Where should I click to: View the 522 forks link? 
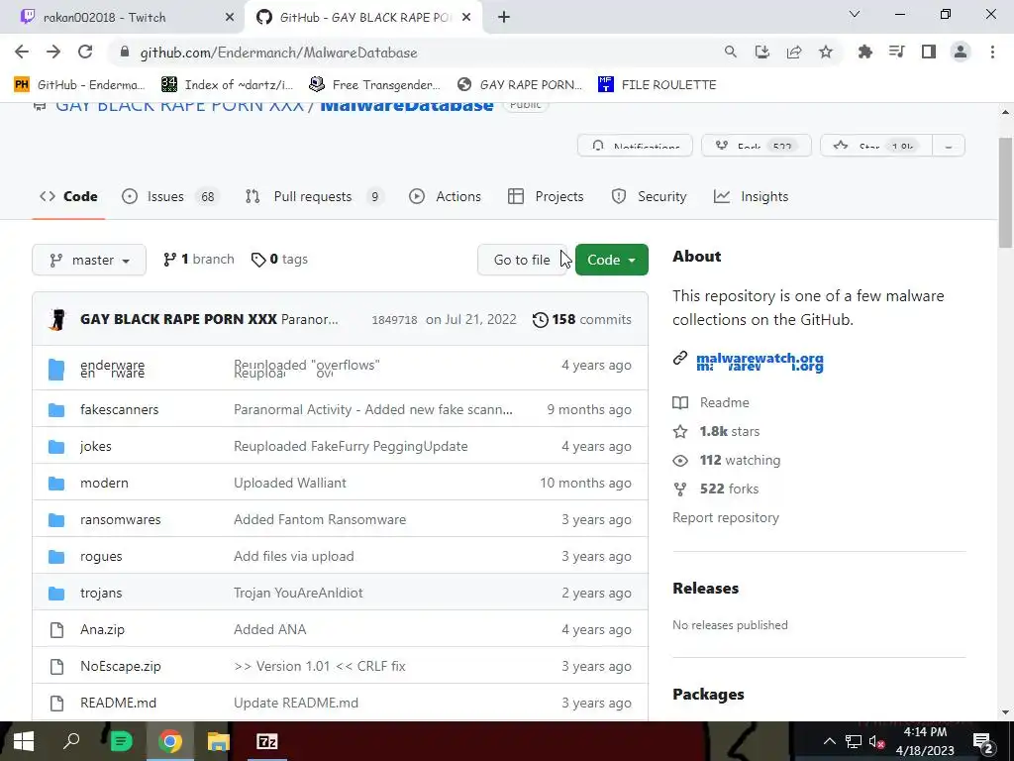point(716,489)
